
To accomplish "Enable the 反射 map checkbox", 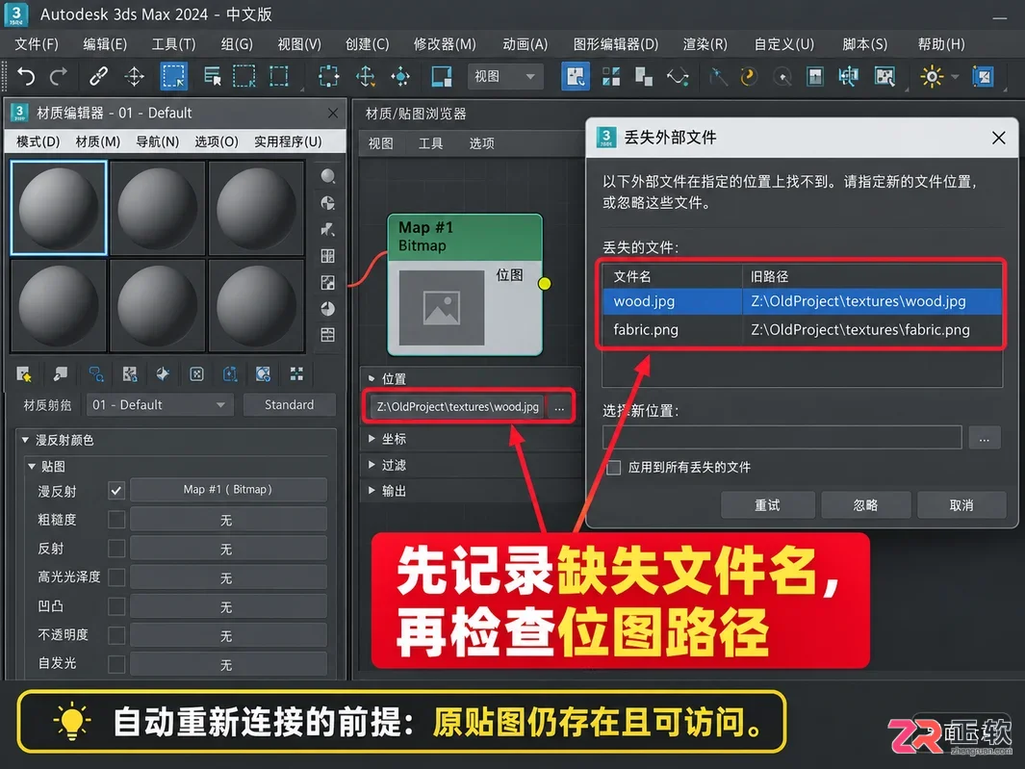I will 116,548.
